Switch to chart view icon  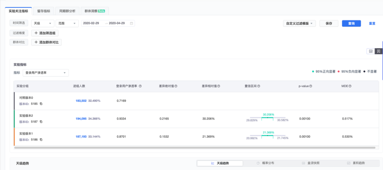(371, 51)
